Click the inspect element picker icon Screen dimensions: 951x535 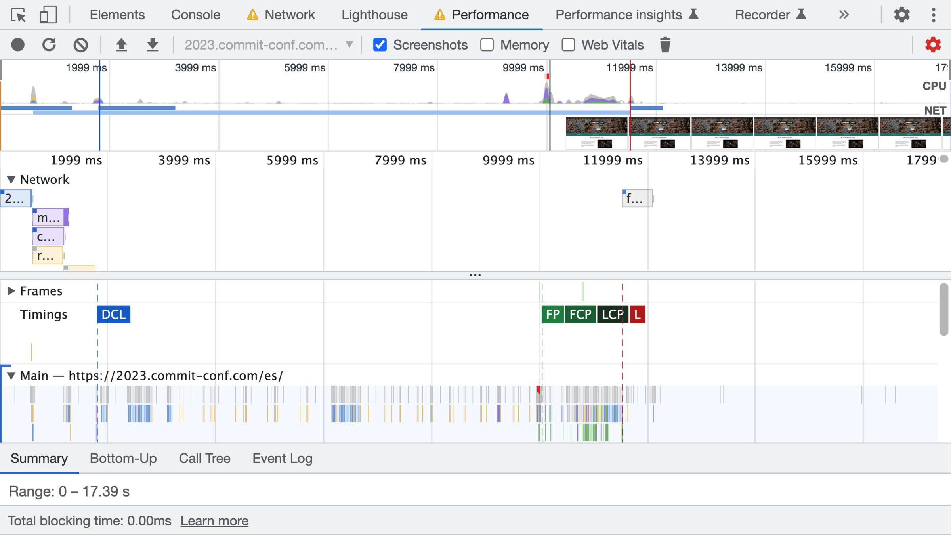coord(18,15)
